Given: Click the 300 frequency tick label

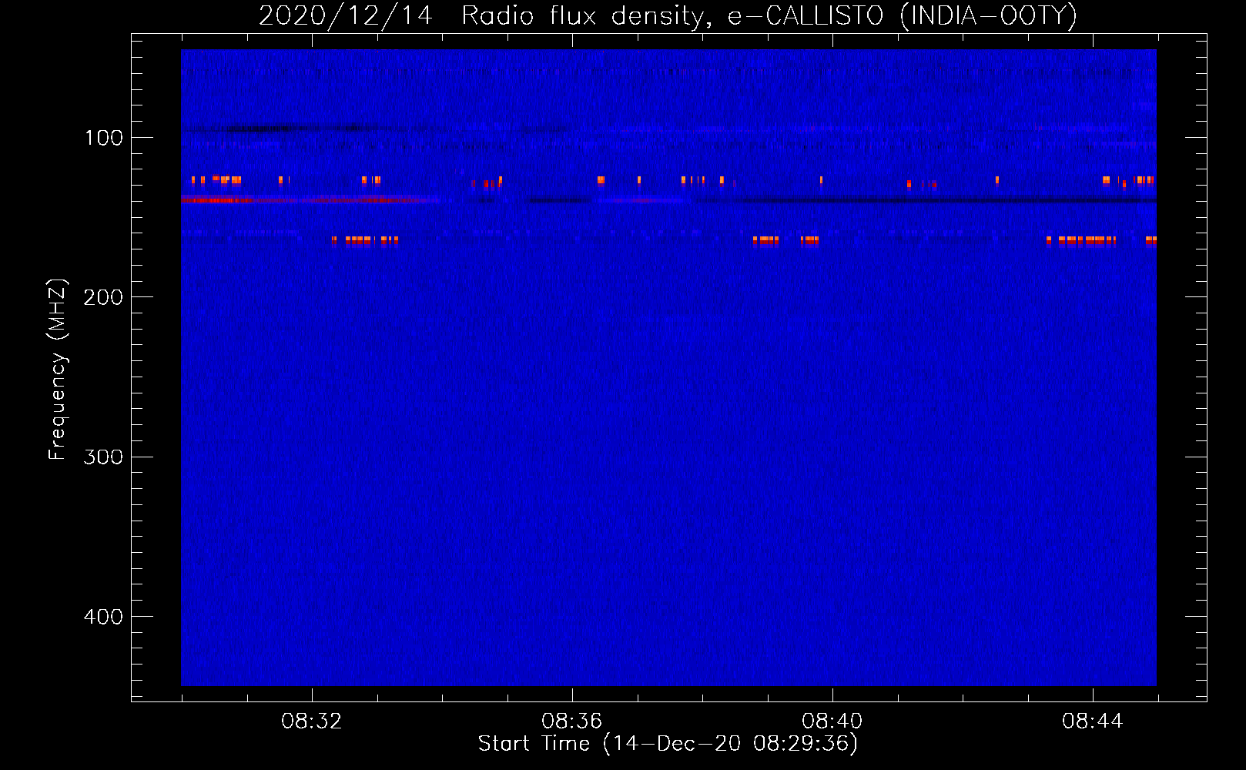Looking at the screenshot, I should (103, 457).
